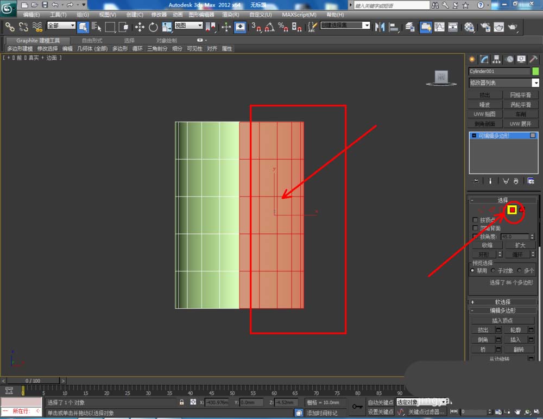Image resolution: width=543 pixels, height=419 pixels.
Task: Switch to the 对象绘制 ribbon tab
Action: coord(166,41)
